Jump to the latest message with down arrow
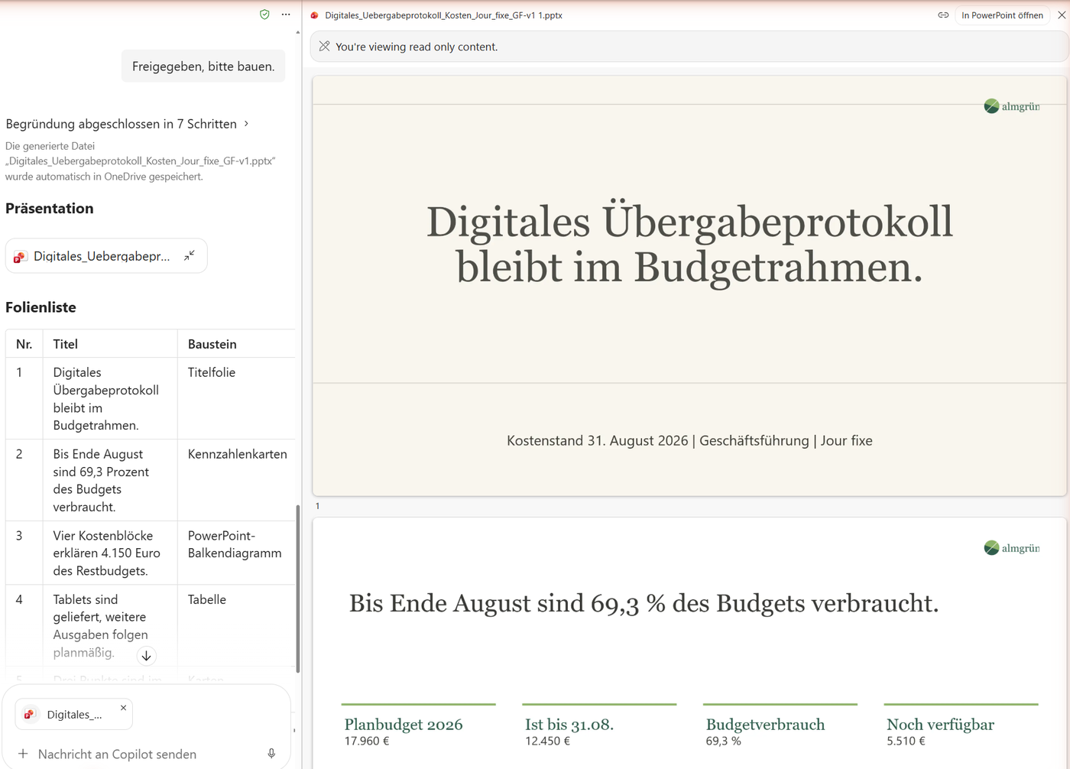This screenshot has width=1070, height=769. [146, 656]
